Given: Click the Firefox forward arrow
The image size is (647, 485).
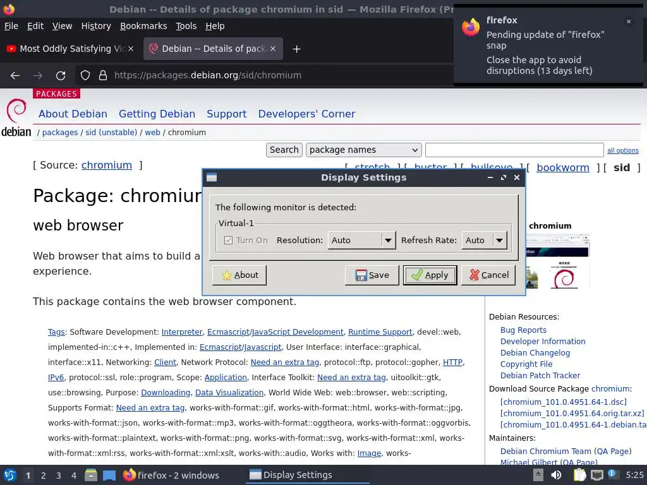Looking at the screenshot, I should 37,76.
